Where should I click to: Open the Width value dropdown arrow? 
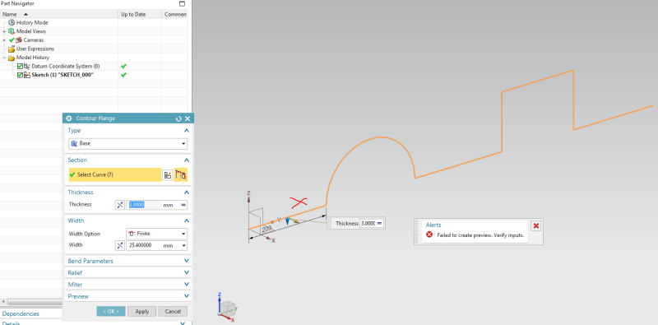183,245
